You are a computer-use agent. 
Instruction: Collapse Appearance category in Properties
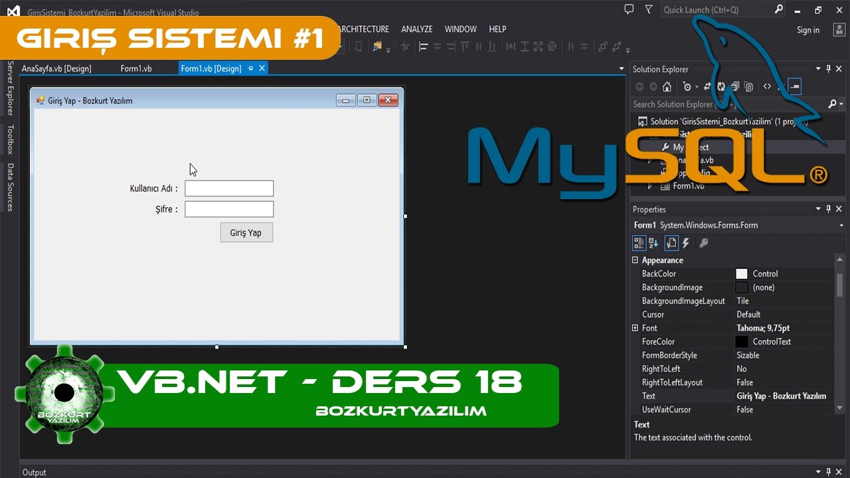[x=635, y=260]
